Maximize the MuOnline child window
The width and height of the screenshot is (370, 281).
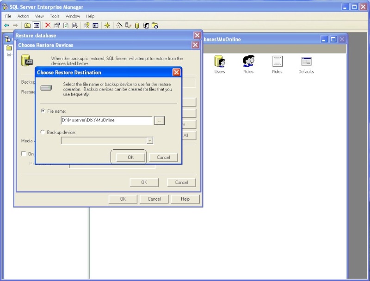333,39
